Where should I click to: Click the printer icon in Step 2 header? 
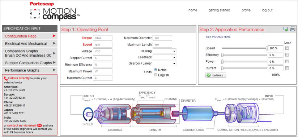(293, 29)
